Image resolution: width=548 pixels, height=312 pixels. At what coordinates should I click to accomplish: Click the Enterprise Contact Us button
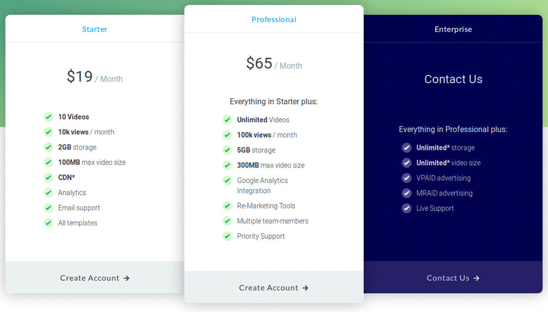click(x=453, y=278)
